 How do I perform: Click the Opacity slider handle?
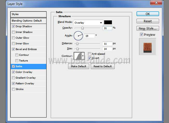(83, 28)
